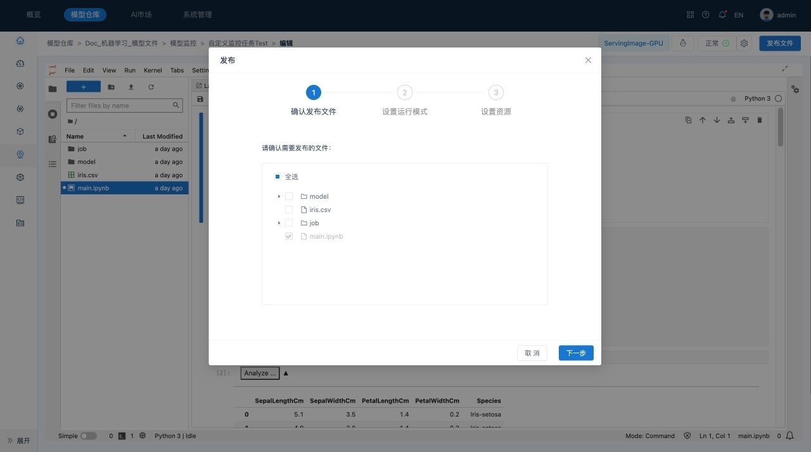811x452 pixels.
Task: Expand the sidebar with 展开
Action: pyautogui.click(x=18, y=441)
